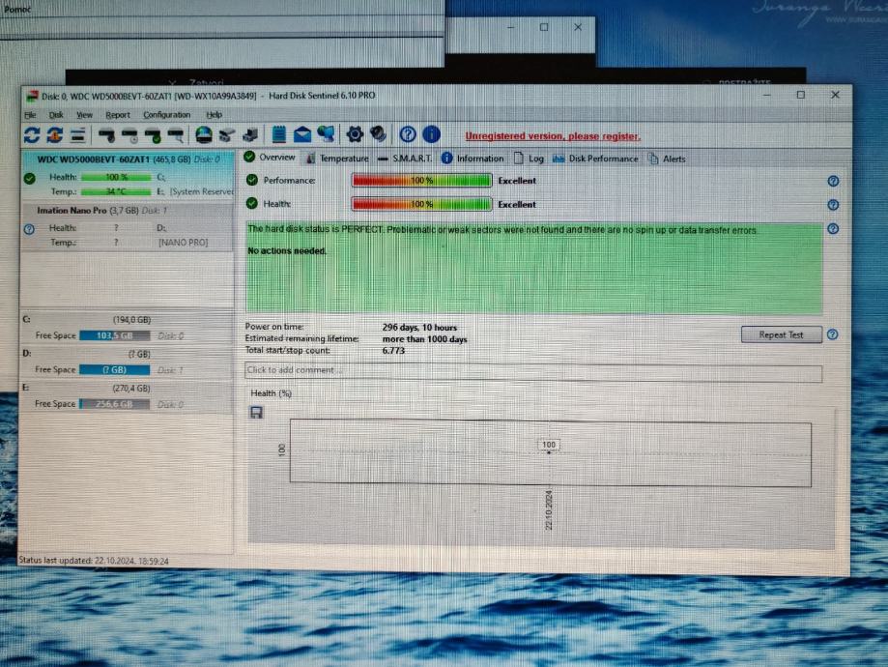
Task: Switch to the Overview tab
Action: pos(270,157)
